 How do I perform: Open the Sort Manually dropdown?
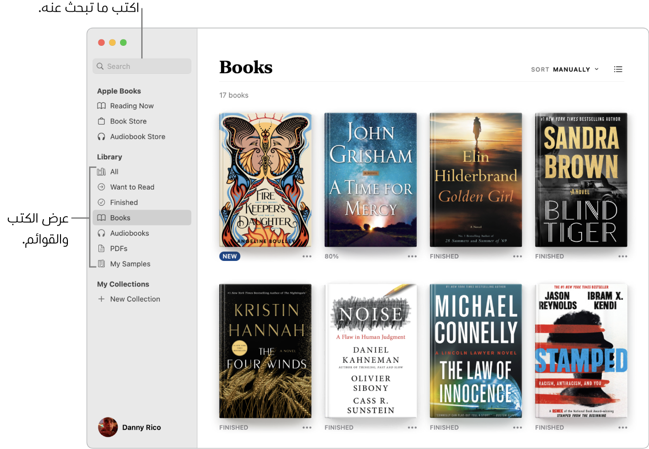(x=565, y=69)
